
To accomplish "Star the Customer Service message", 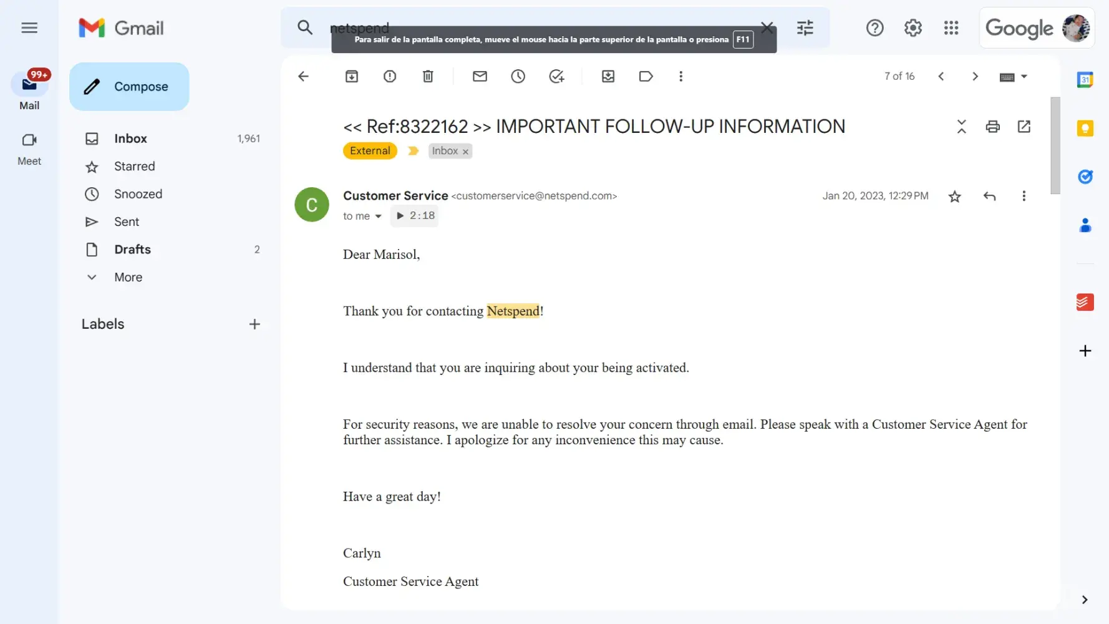I will 954,197.
